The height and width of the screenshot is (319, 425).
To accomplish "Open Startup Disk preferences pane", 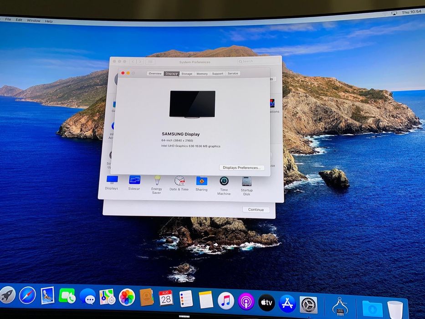I will point(246,186).
